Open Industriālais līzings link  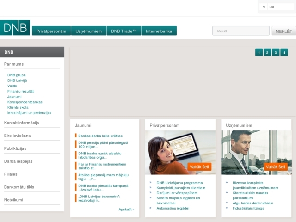click(248, 209)
